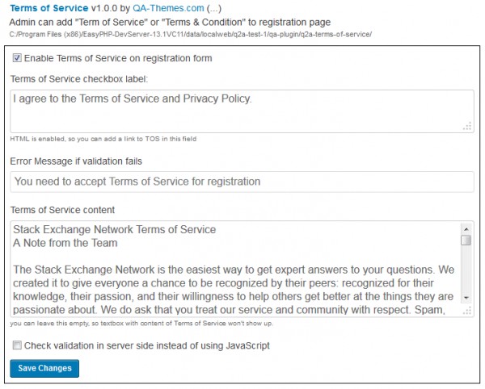485x389 pixels.
Task: Enable server side validation checkbox
Action: pyautogui.click(x=17, y=345)
